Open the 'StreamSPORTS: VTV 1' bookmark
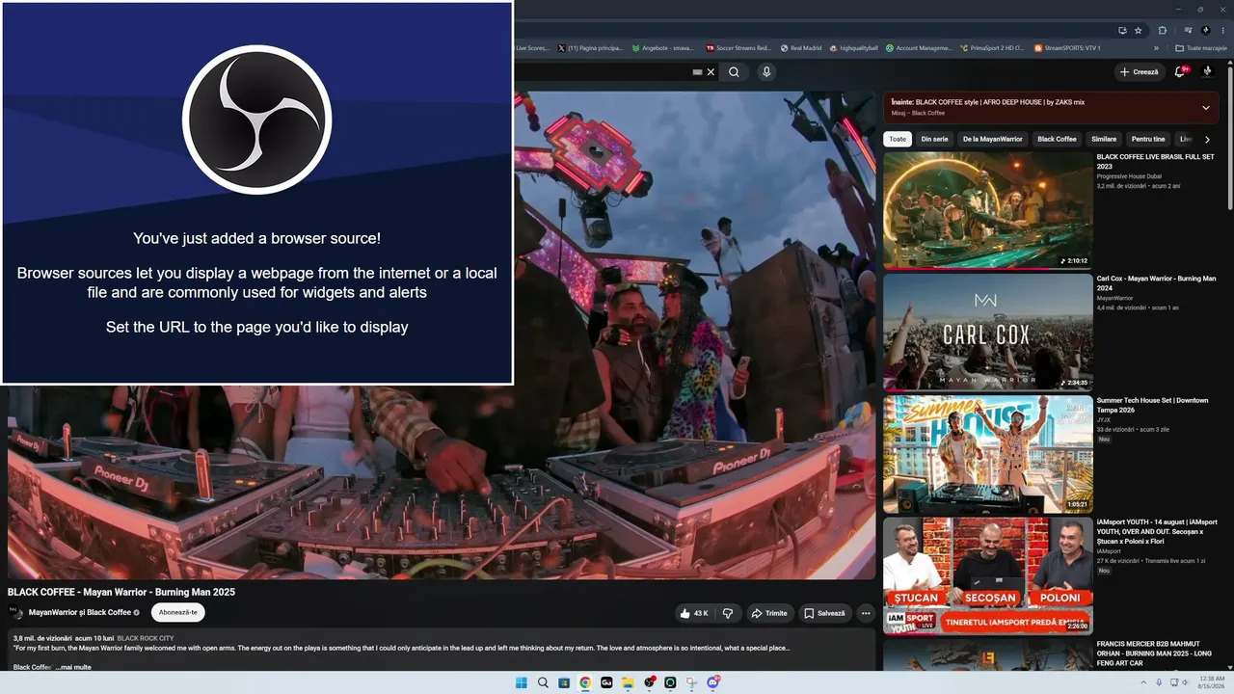The image size is (1234, 694). point(1066,47)
